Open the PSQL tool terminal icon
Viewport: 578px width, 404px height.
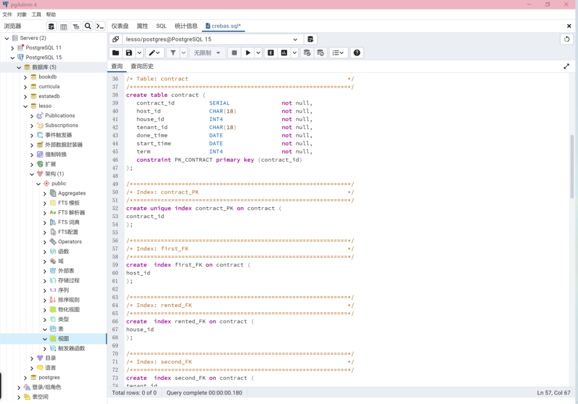(100, 26)
